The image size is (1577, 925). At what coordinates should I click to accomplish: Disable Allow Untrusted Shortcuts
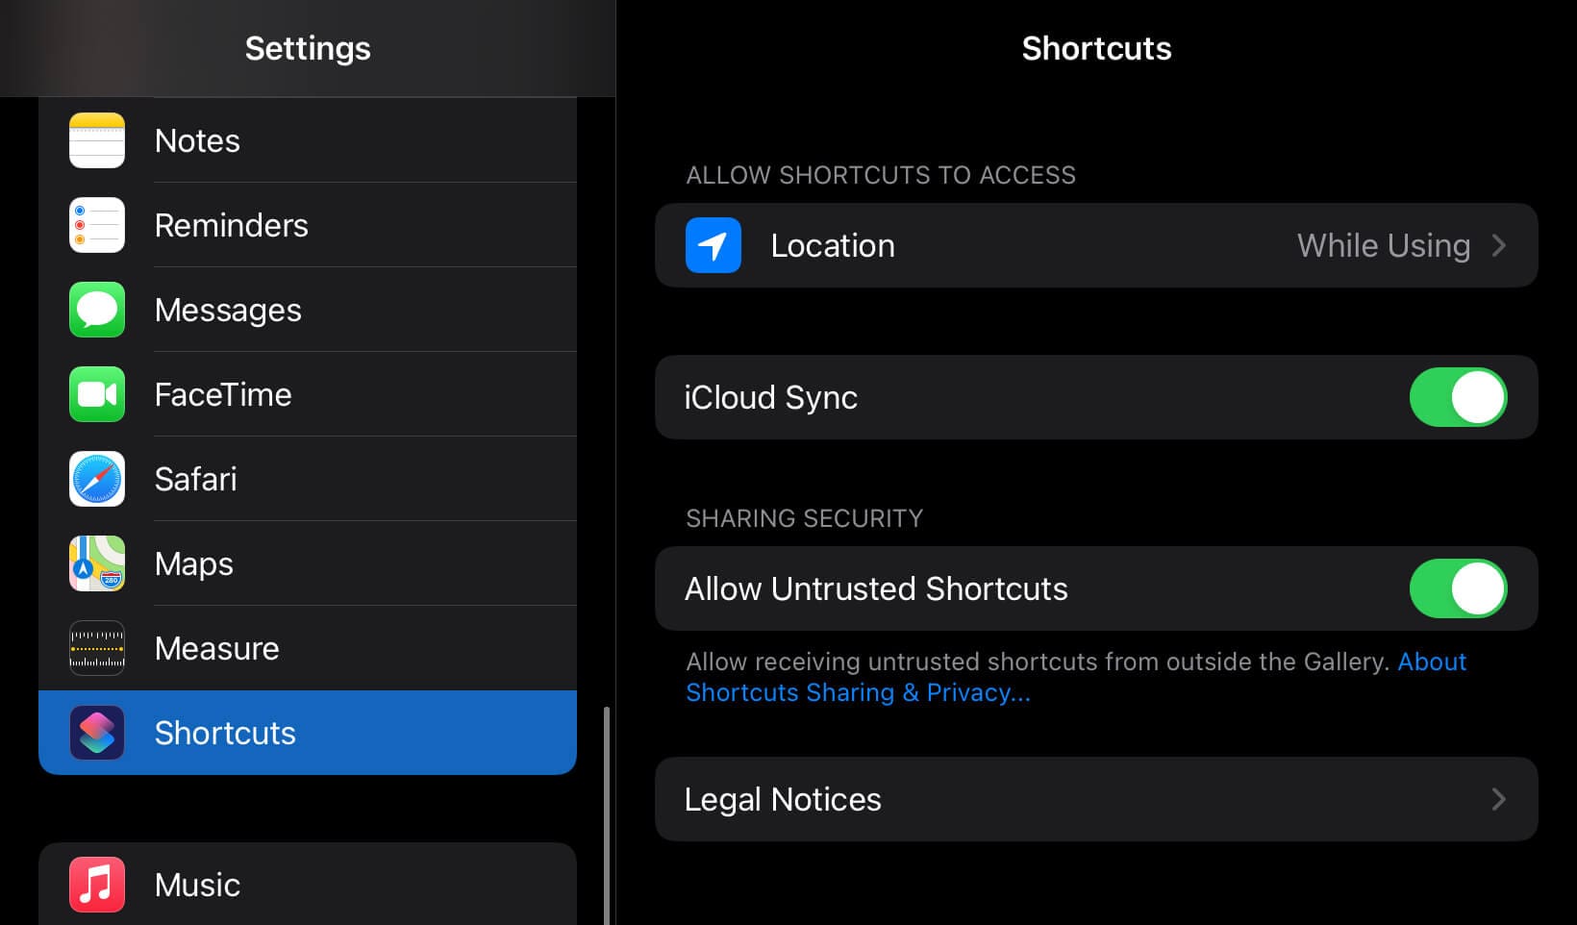[1460, 588]
